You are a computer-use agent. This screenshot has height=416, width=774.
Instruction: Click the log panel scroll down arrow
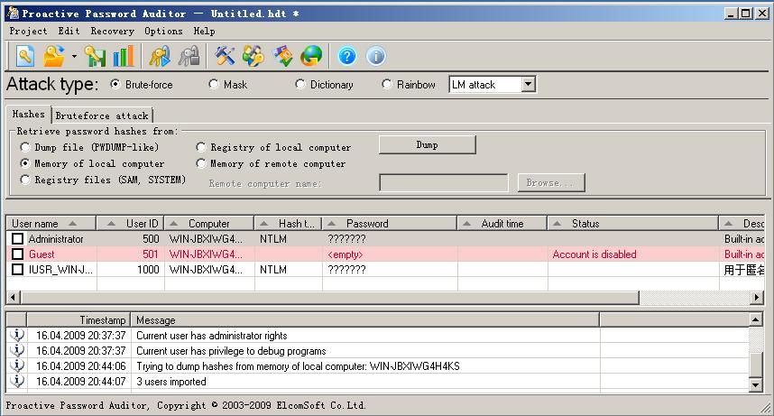click(756, 385)
